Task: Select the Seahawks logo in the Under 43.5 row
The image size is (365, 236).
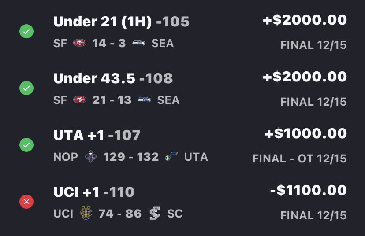Action: pyautogui.click(x=145, y=100)
